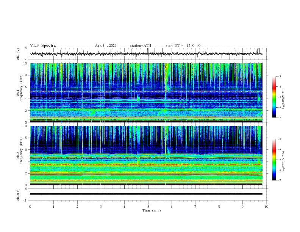The image size is (300, 232).
Task: Click the "-7" tick on ch.2 colorbar
Action: 279,180
